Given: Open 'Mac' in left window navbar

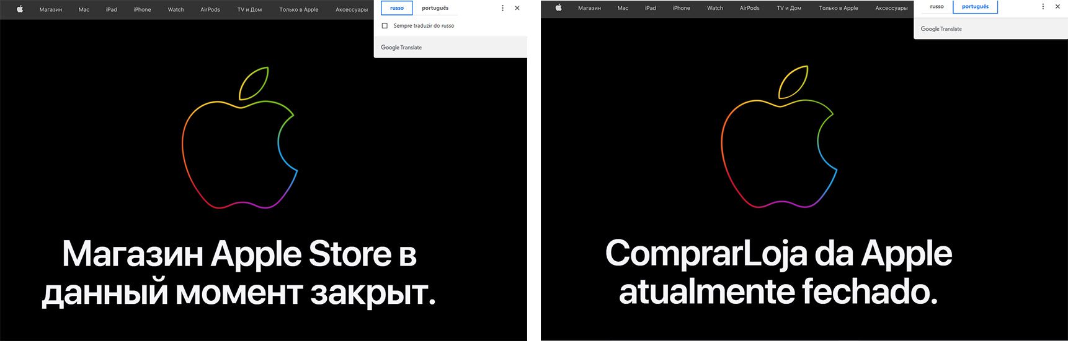Looking at the screenshot, I should [84, 10].
